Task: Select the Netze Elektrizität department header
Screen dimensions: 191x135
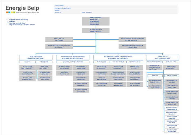Action: pyautogui.click(x=36, y=57)
